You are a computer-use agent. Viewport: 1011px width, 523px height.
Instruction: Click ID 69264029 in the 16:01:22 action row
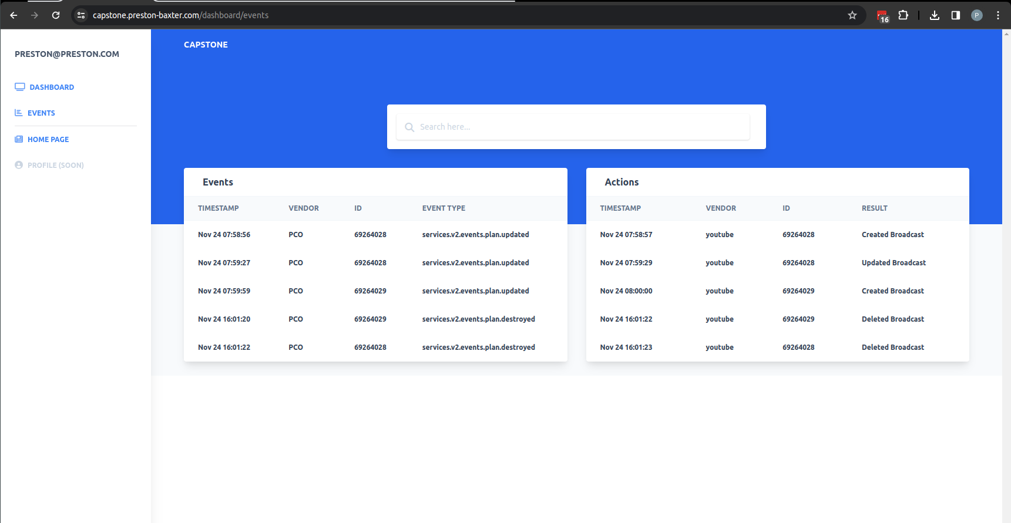[798, 319]
